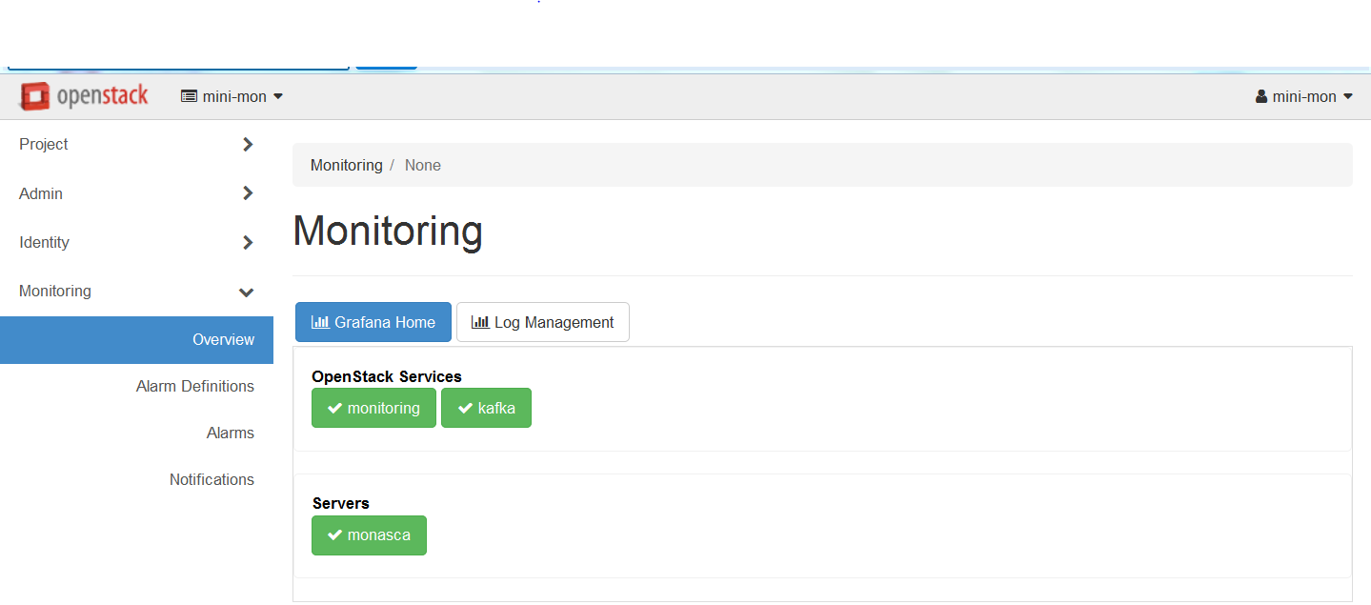Click the OpenStack logo
The width and height of the screenshot is (1371, 605).
(x=84, y=96)
